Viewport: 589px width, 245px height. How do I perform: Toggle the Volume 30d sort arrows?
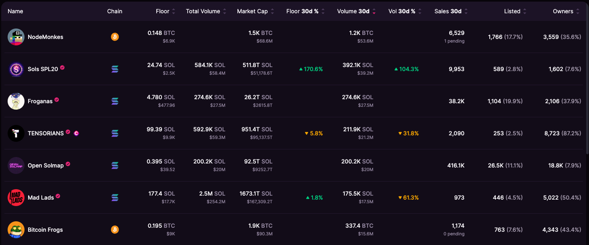click(x=374, y=11)
